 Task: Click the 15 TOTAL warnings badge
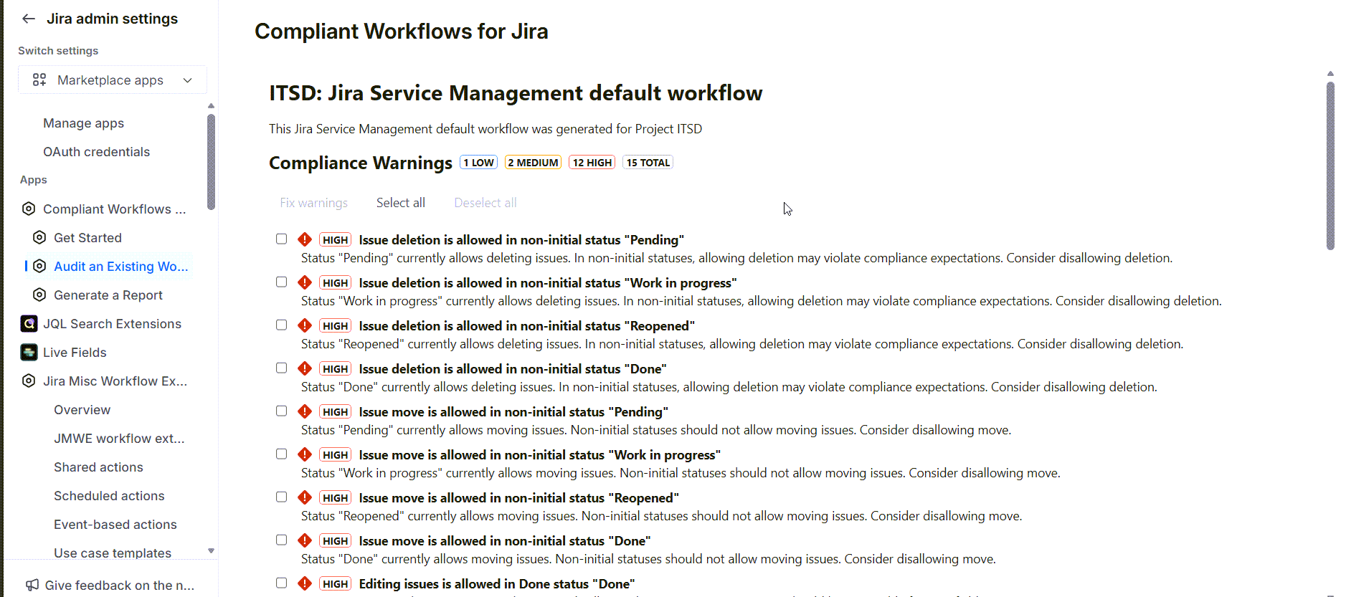648,163
